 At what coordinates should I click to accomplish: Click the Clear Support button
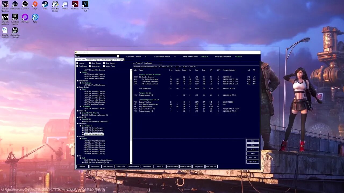pyautogui.click(x=121, y=166)
